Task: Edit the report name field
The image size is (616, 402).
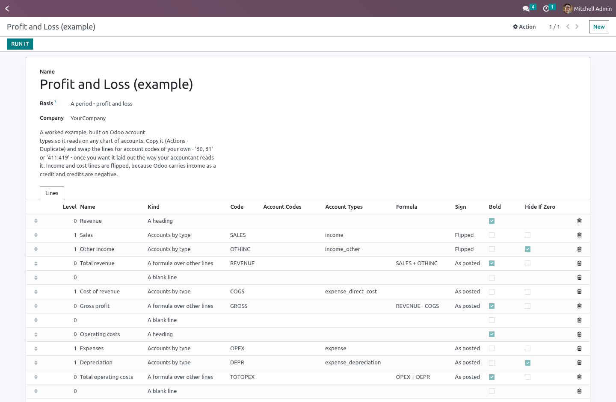Action: click(116, 84)
